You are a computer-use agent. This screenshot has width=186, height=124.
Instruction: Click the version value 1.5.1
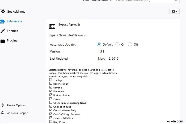pos(101,51)
